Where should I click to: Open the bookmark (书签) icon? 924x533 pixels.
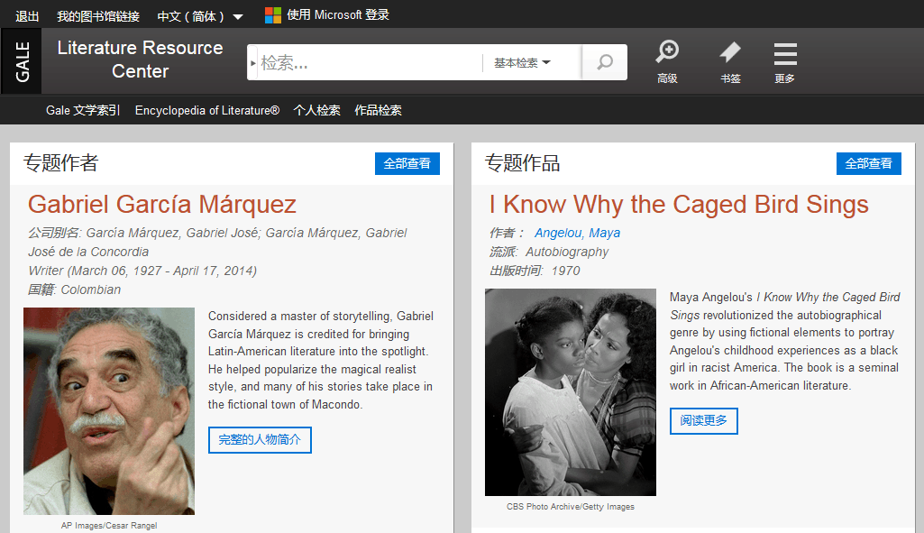click(x=730, y=61)
